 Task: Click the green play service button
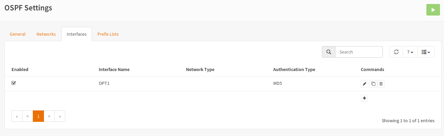[x=433, y=10]
